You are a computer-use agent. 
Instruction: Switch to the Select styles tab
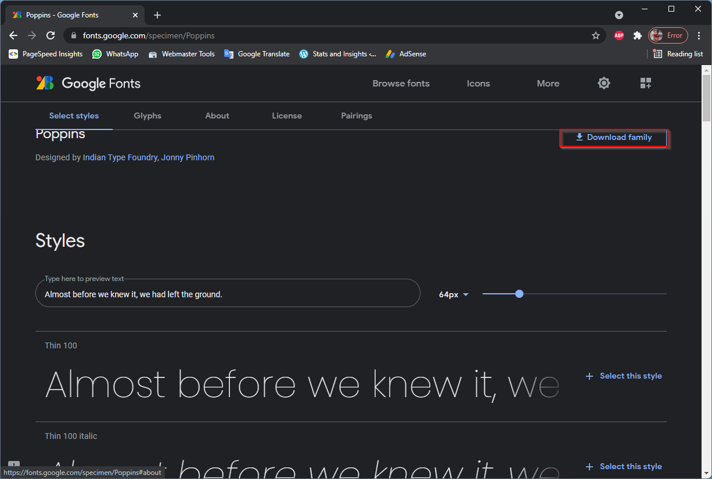click(x=74, y=116)
